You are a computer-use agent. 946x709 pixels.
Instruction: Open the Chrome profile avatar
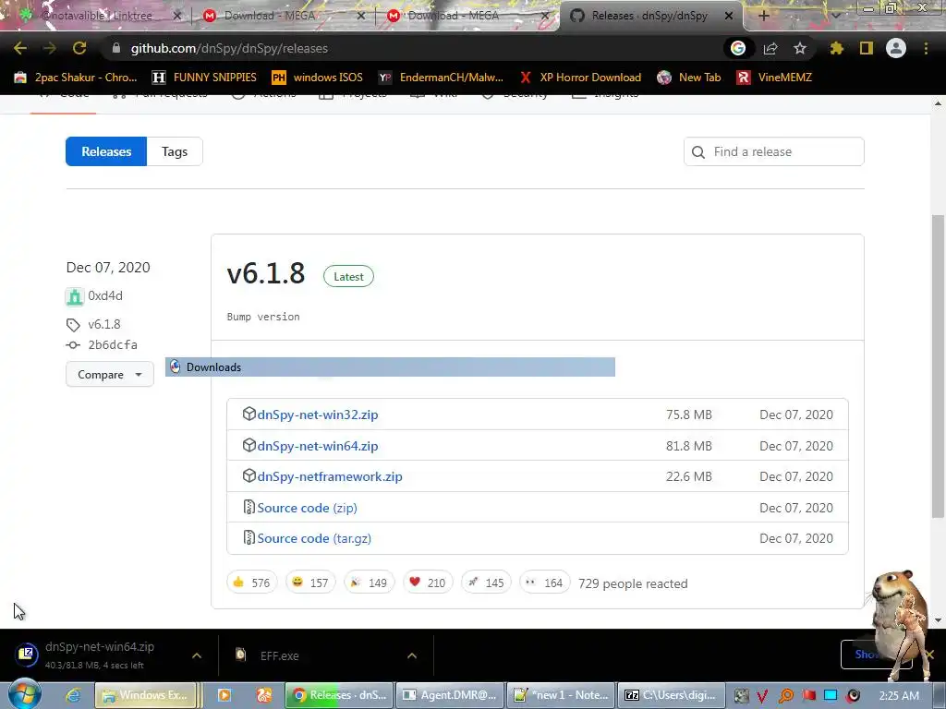tap(896, 48)
